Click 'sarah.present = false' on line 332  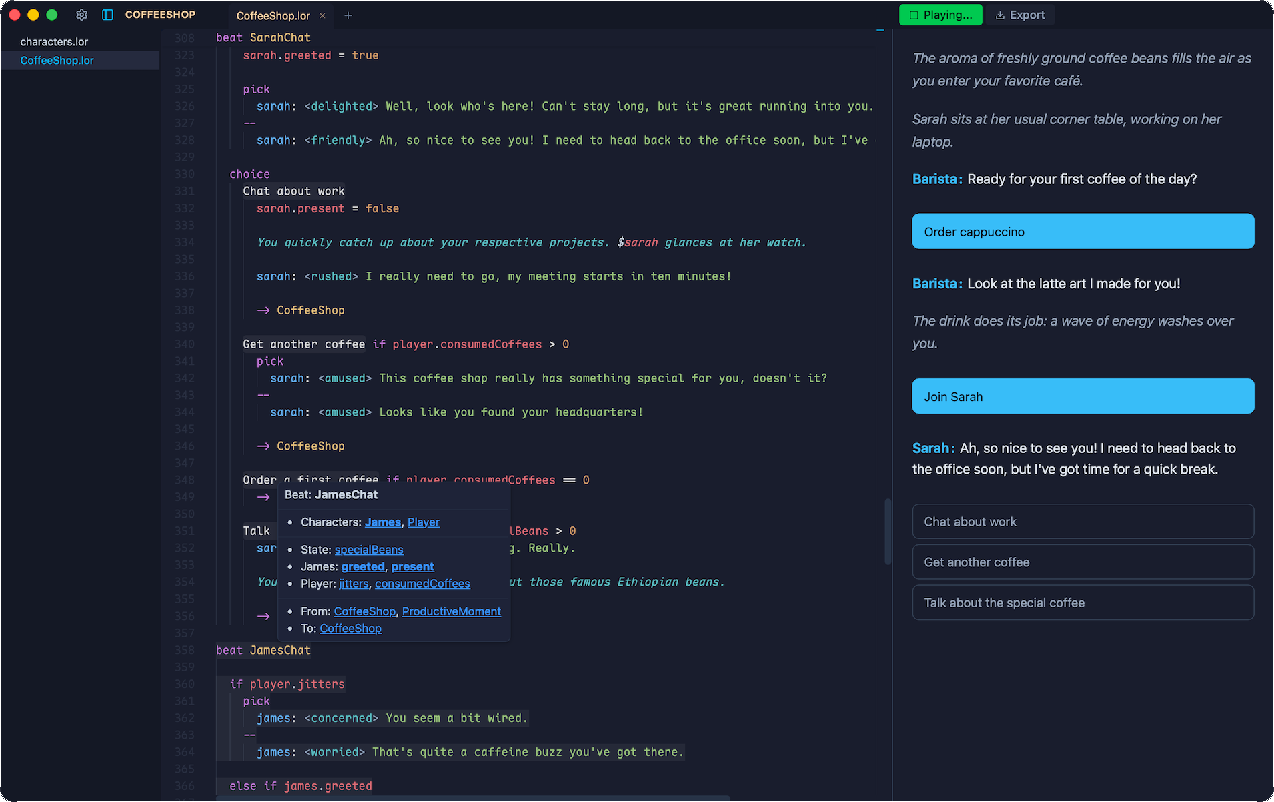coord(328,208)
